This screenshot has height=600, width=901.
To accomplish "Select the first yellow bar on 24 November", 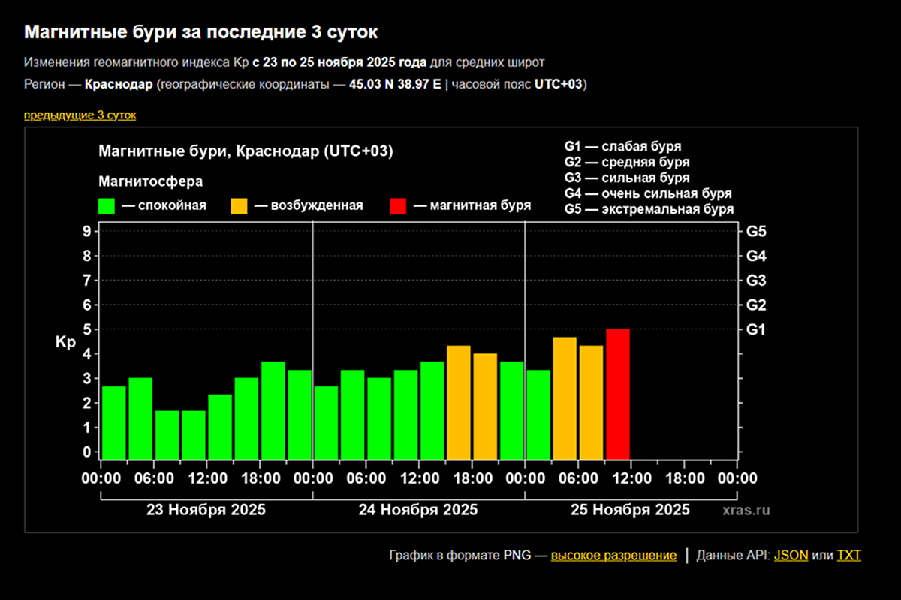I will [459, 402].
